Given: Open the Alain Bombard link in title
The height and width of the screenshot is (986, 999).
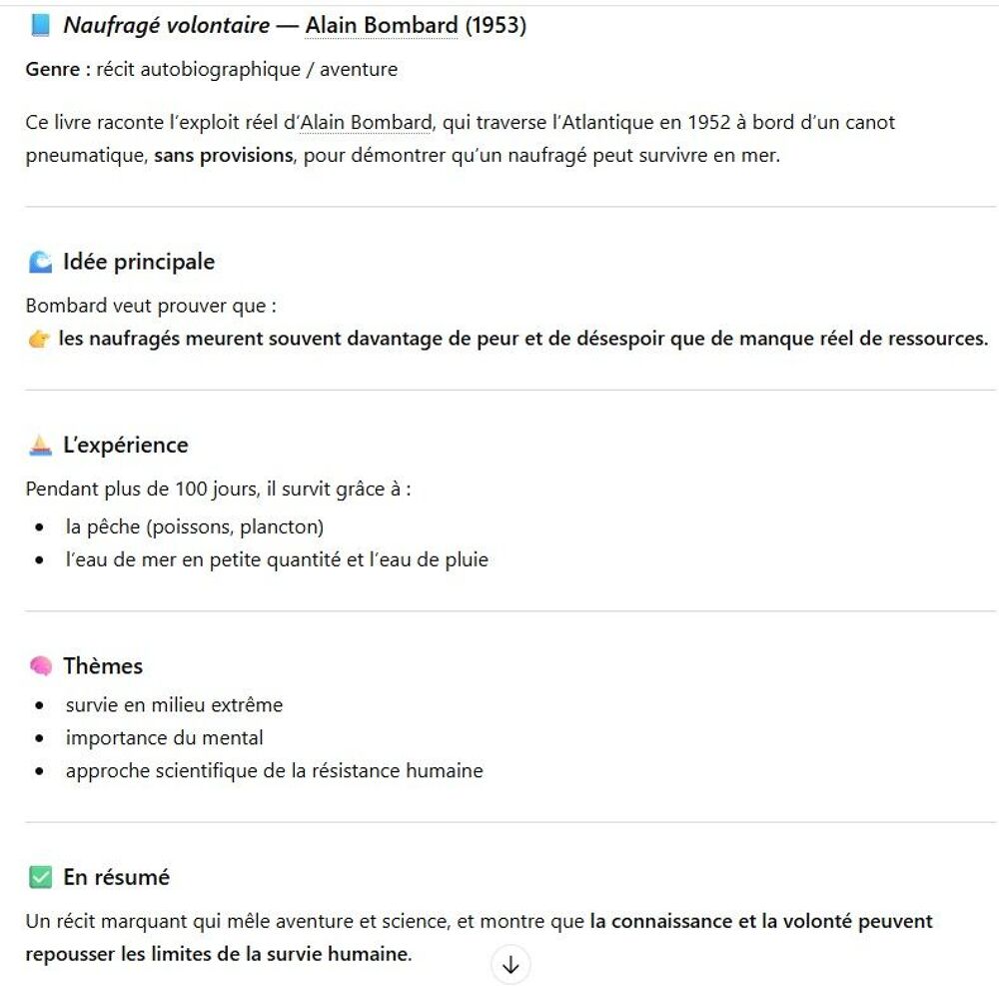Looking at the screenshot, I should pyautogui.click(x=381, y=26).
